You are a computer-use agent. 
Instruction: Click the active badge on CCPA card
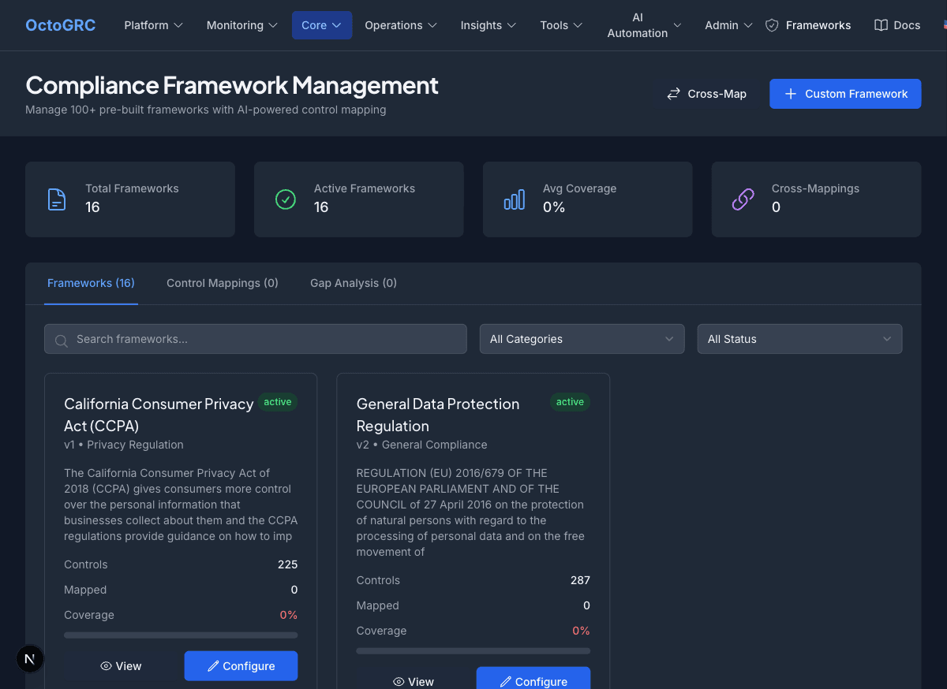coord(278,402)
